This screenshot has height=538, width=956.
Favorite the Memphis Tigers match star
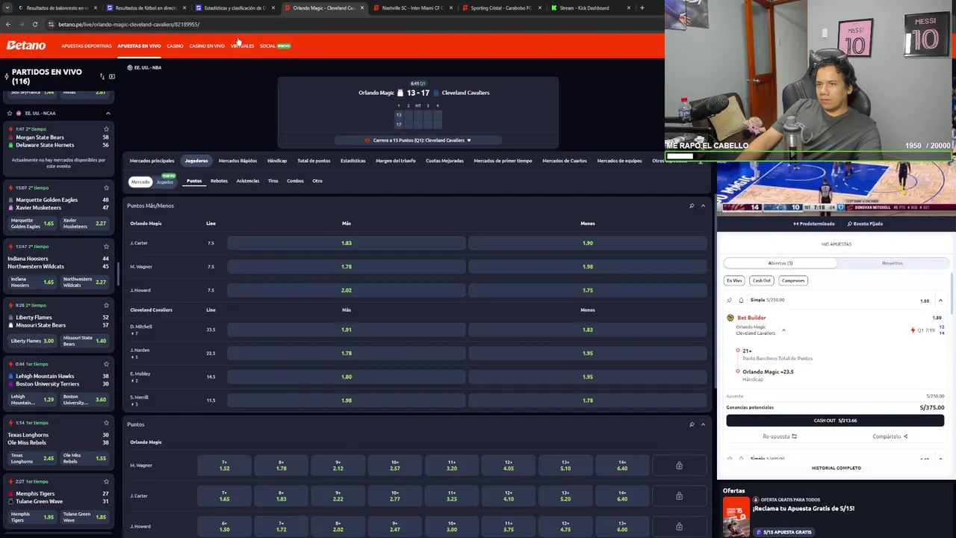pos(106,481)
